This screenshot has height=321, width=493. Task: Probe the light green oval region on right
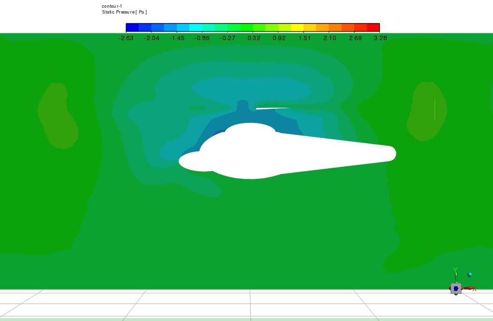tap(425, 111)
